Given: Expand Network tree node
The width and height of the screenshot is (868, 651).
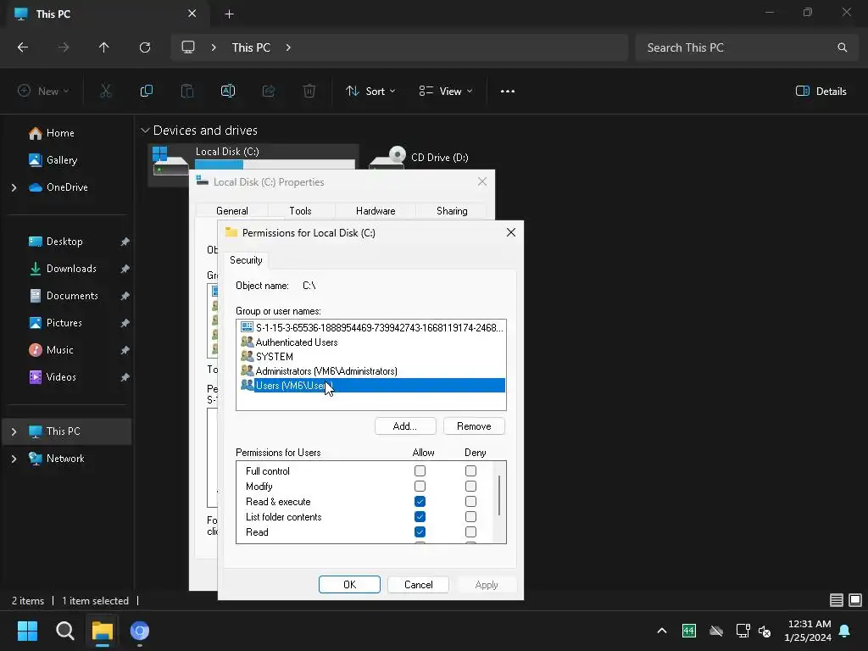Looking at the screenshot, I should coord(14,459).
